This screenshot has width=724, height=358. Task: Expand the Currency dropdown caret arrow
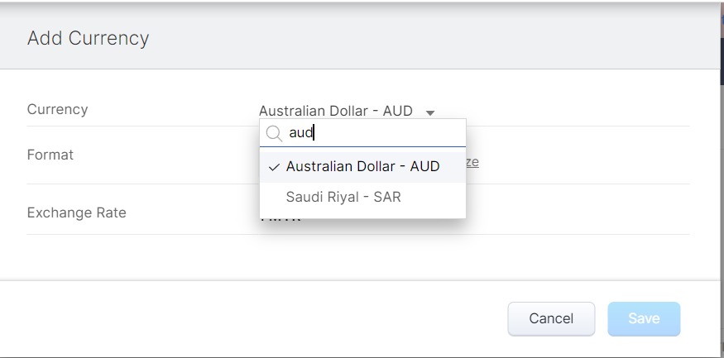430,112
